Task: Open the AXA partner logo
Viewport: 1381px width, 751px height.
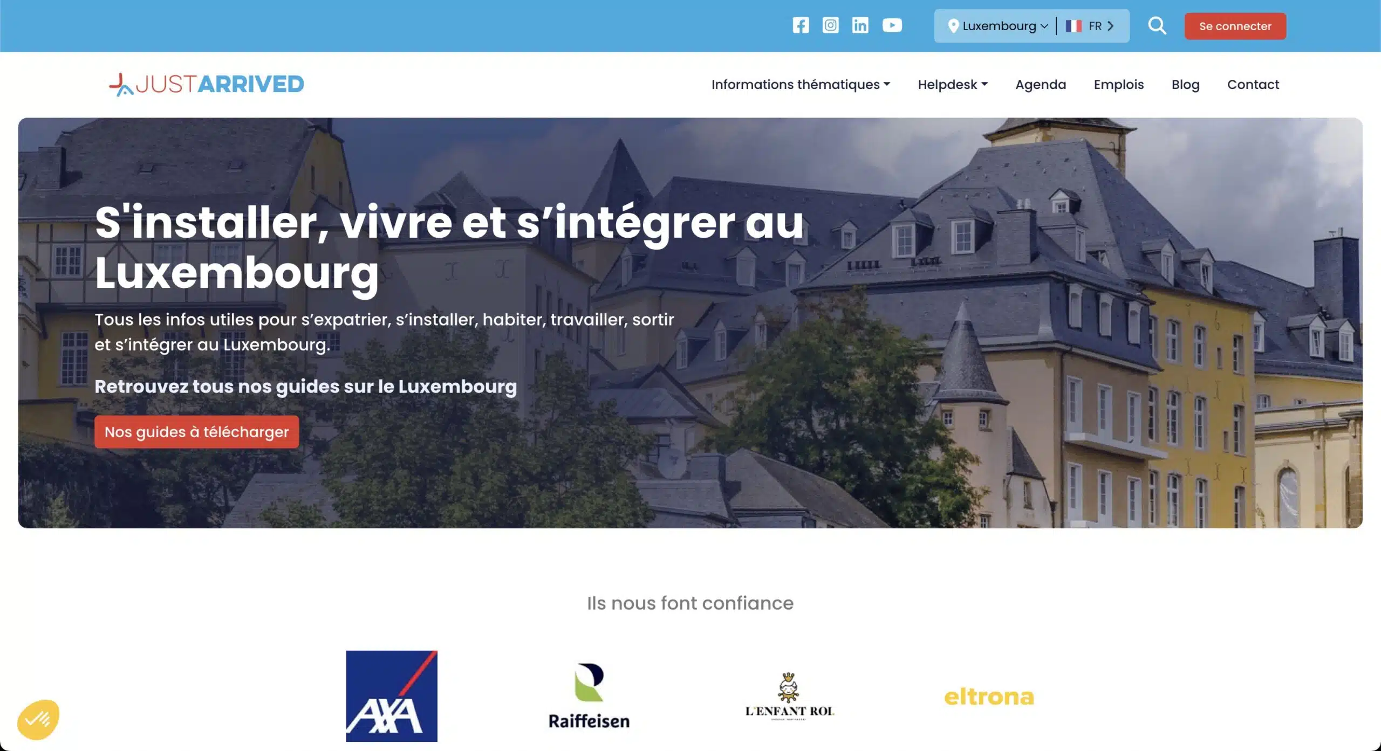Action: point(392,696)
